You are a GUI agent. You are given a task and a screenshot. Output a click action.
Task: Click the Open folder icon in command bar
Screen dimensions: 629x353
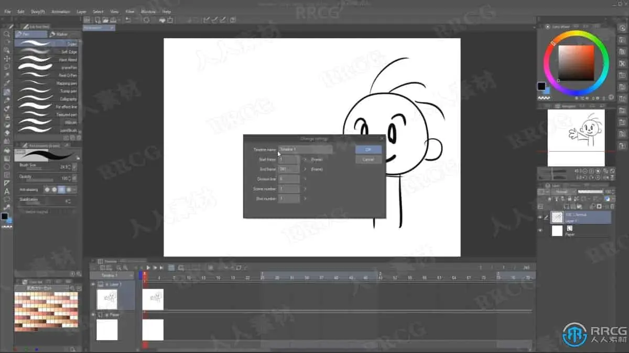105,20
